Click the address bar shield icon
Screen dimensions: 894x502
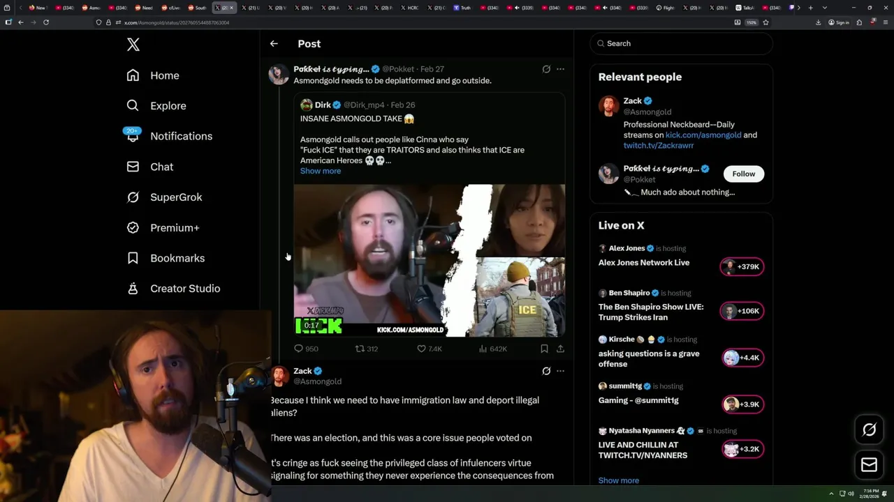[98, 22]
